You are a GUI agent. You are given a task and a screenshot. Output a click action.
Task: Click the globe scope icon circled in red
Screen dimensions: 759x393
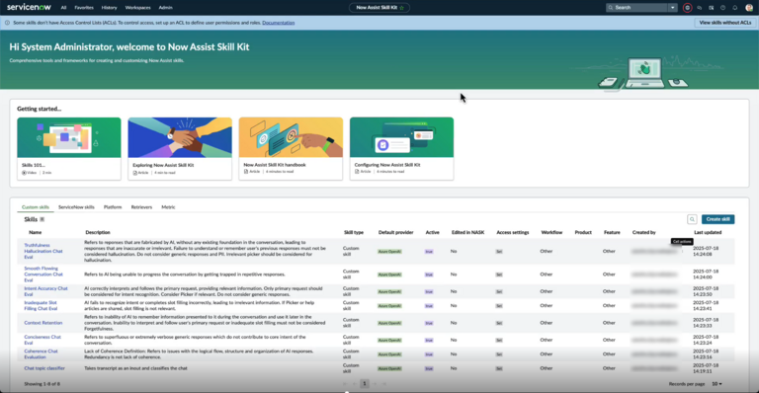(687, 8)
